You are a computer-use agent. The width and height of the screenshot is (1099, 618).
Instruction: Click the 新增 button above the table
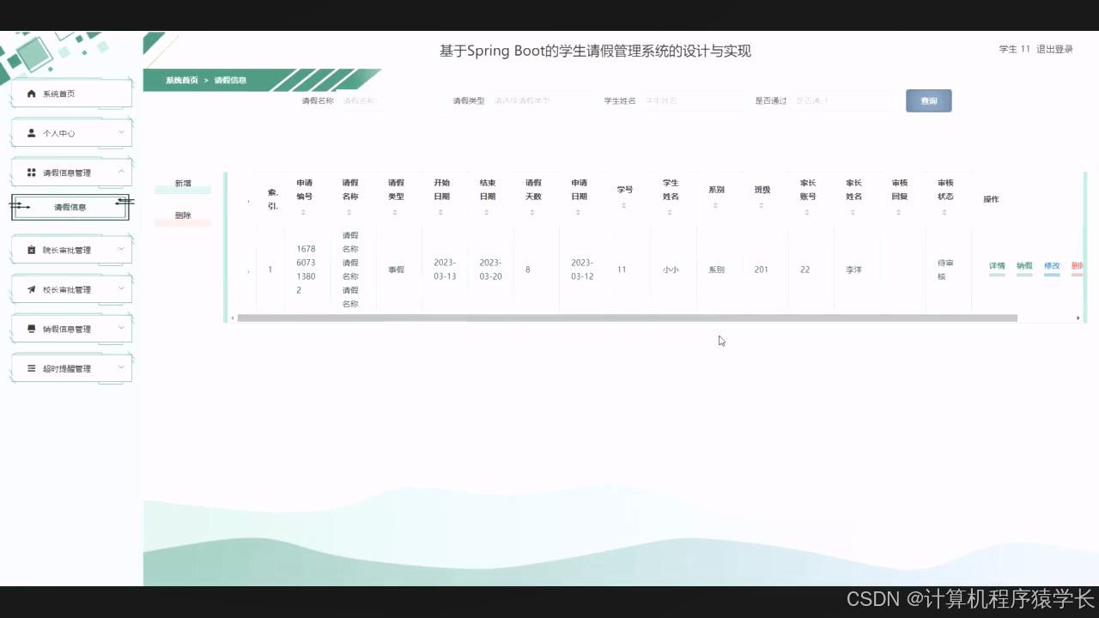[182, 184]
